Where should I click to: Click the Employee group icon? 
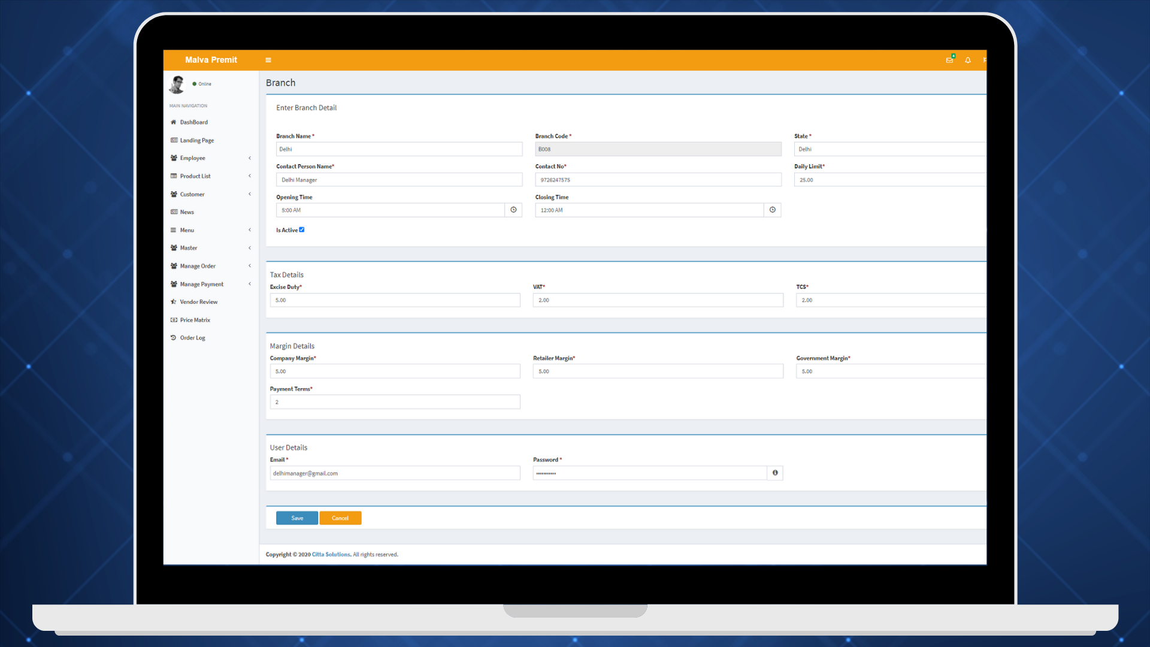tap(174, 158)
